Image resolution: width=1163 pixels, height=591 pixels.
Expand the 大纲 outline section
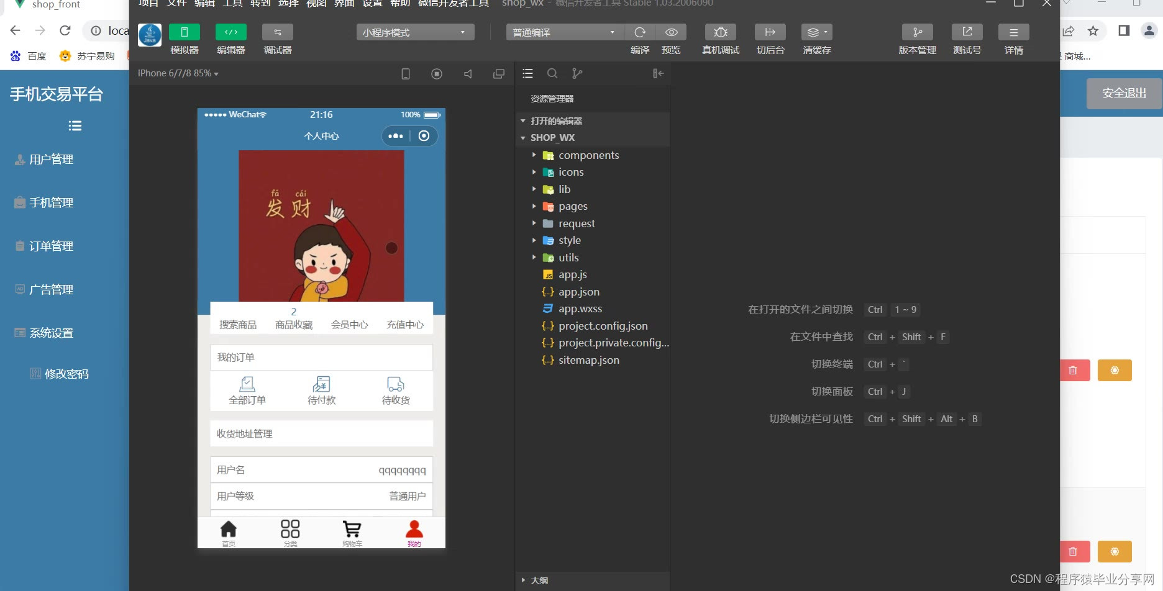point(593,580)
